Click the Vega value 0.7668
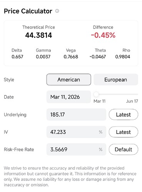 click(71, 57)
